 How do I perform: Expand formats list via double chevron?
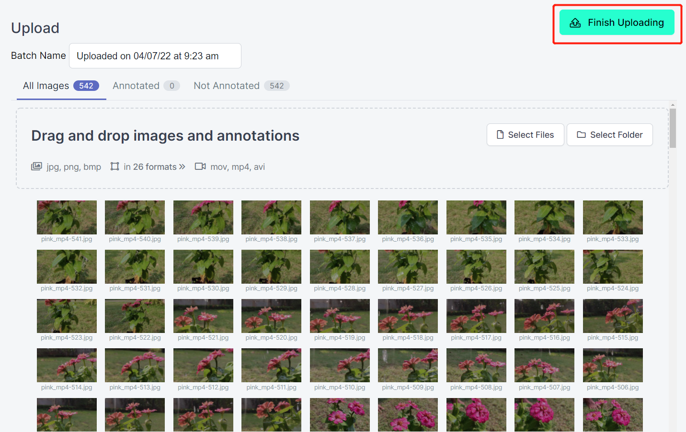(182, 166)
